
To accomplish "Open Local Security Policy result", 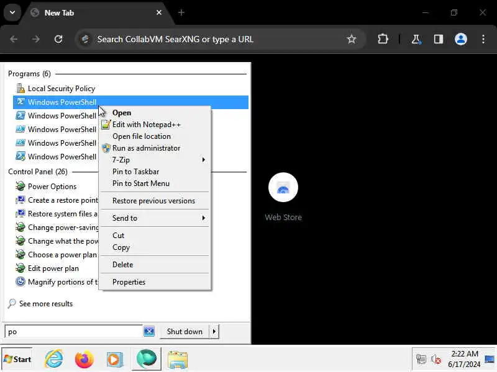I will [130, 89].
